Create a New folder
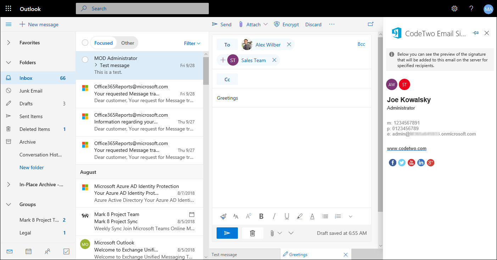The height and width of the screenshot is (260, 497). 32,167
